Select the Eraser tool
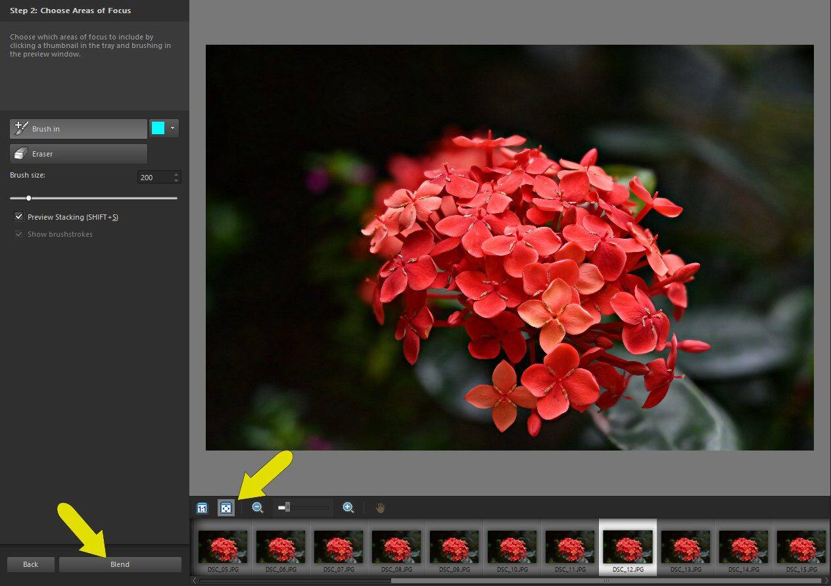 78,154
